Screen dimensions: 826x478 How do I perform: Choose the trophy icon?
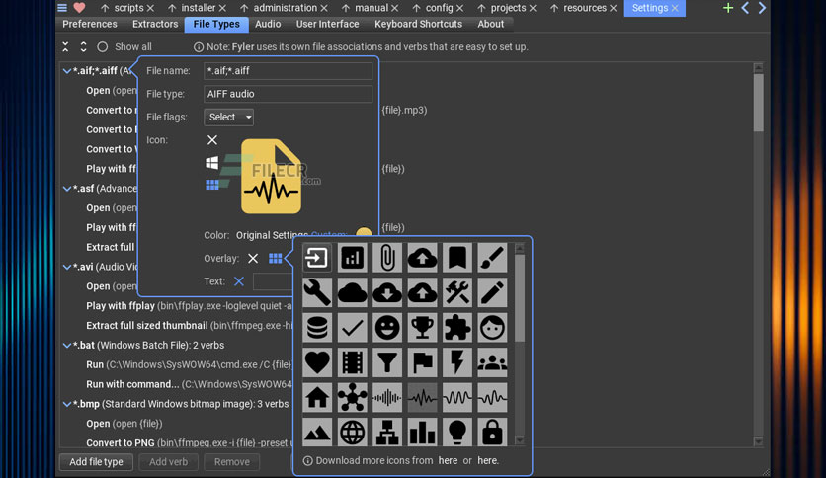click(423, 328)
